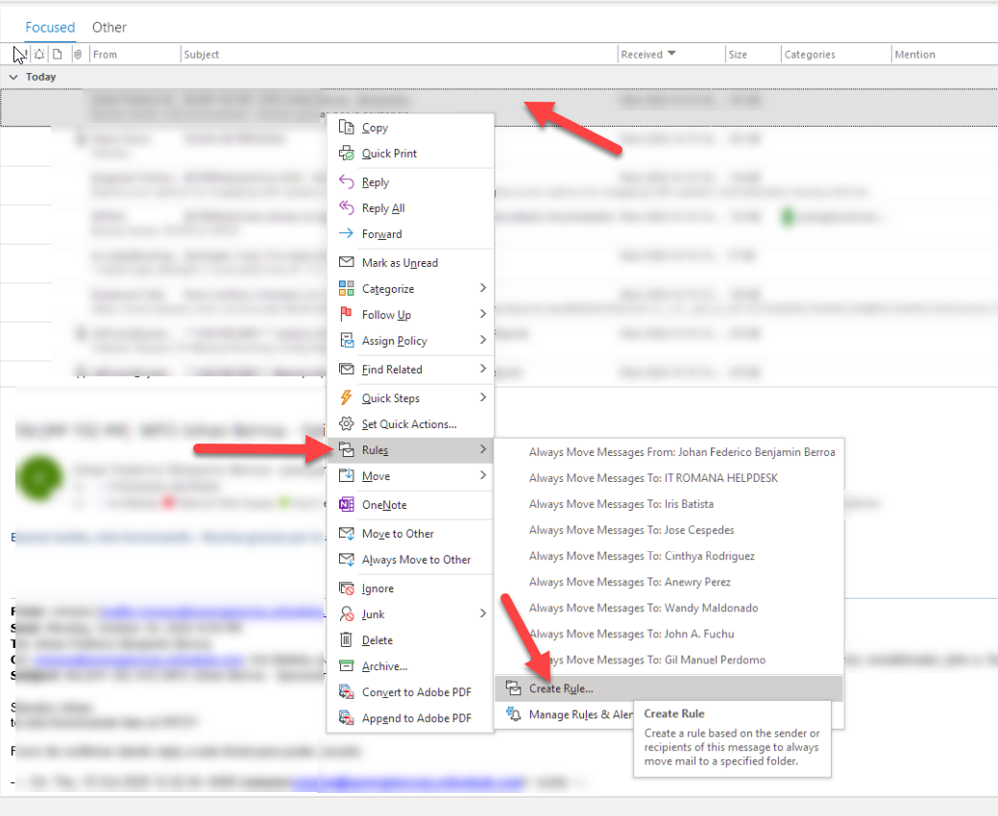Click the Move folder-arrow icon
998x816 pixels.
click(346, 476)
